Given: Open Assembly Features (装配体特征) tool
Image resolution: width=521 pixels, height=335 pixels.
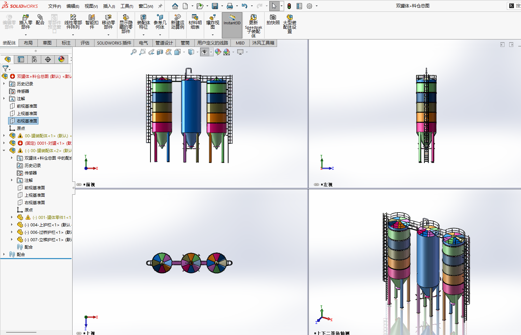Looking at the screenshot, I should (143, 22).
